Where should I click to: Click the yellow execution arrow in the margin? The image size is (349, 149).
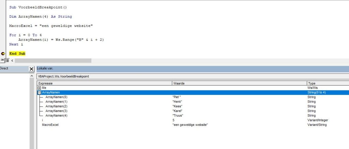click(3, 54)
